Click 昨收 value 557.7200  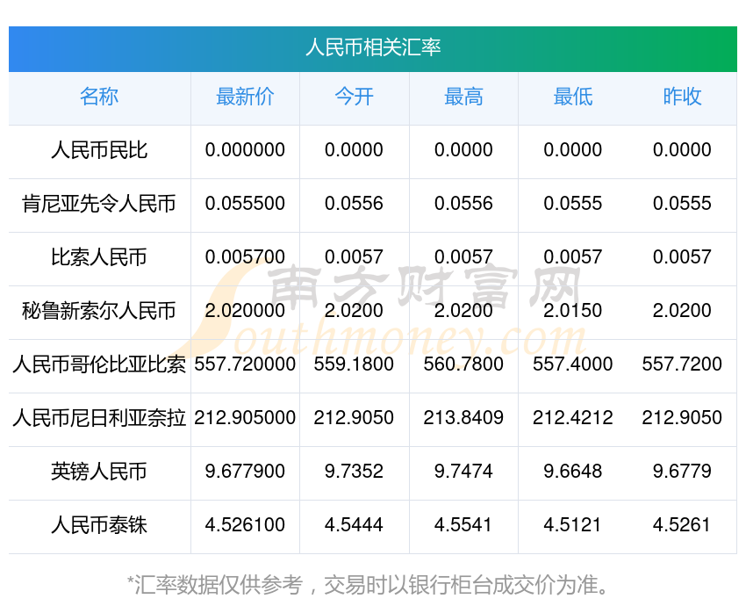point(682,364)
